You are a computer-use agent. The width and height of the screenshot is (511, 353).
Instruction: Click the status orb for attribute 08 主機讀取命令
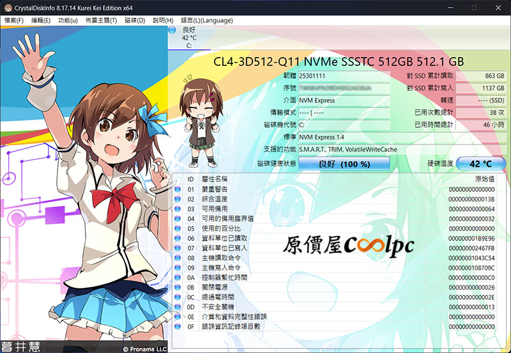point(178,258)
